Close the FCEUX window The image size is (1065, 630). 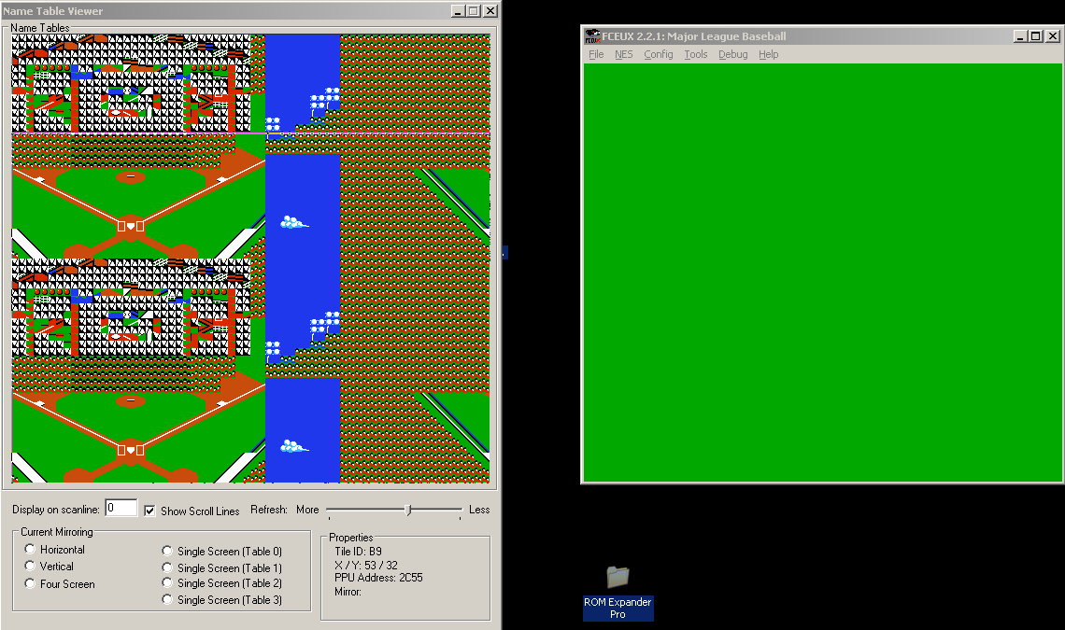tap(1052, 36)
